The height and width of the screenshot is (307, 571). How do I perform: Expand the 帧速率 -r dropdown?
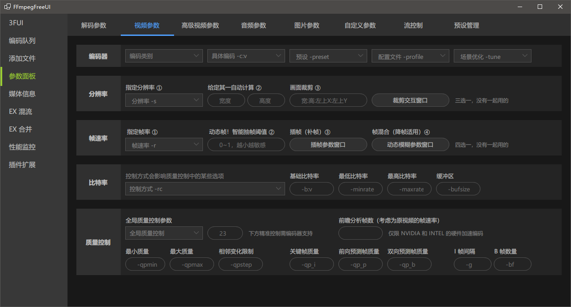coord(164,144)
